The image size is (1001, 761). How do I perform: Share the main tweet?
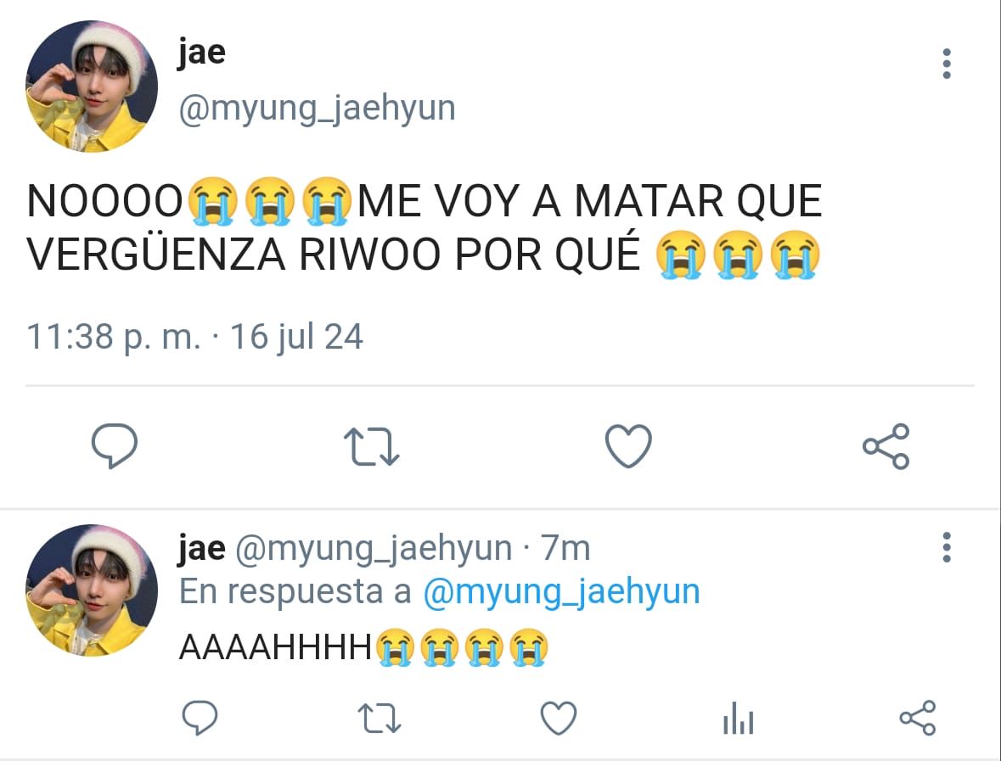point(886,446)
